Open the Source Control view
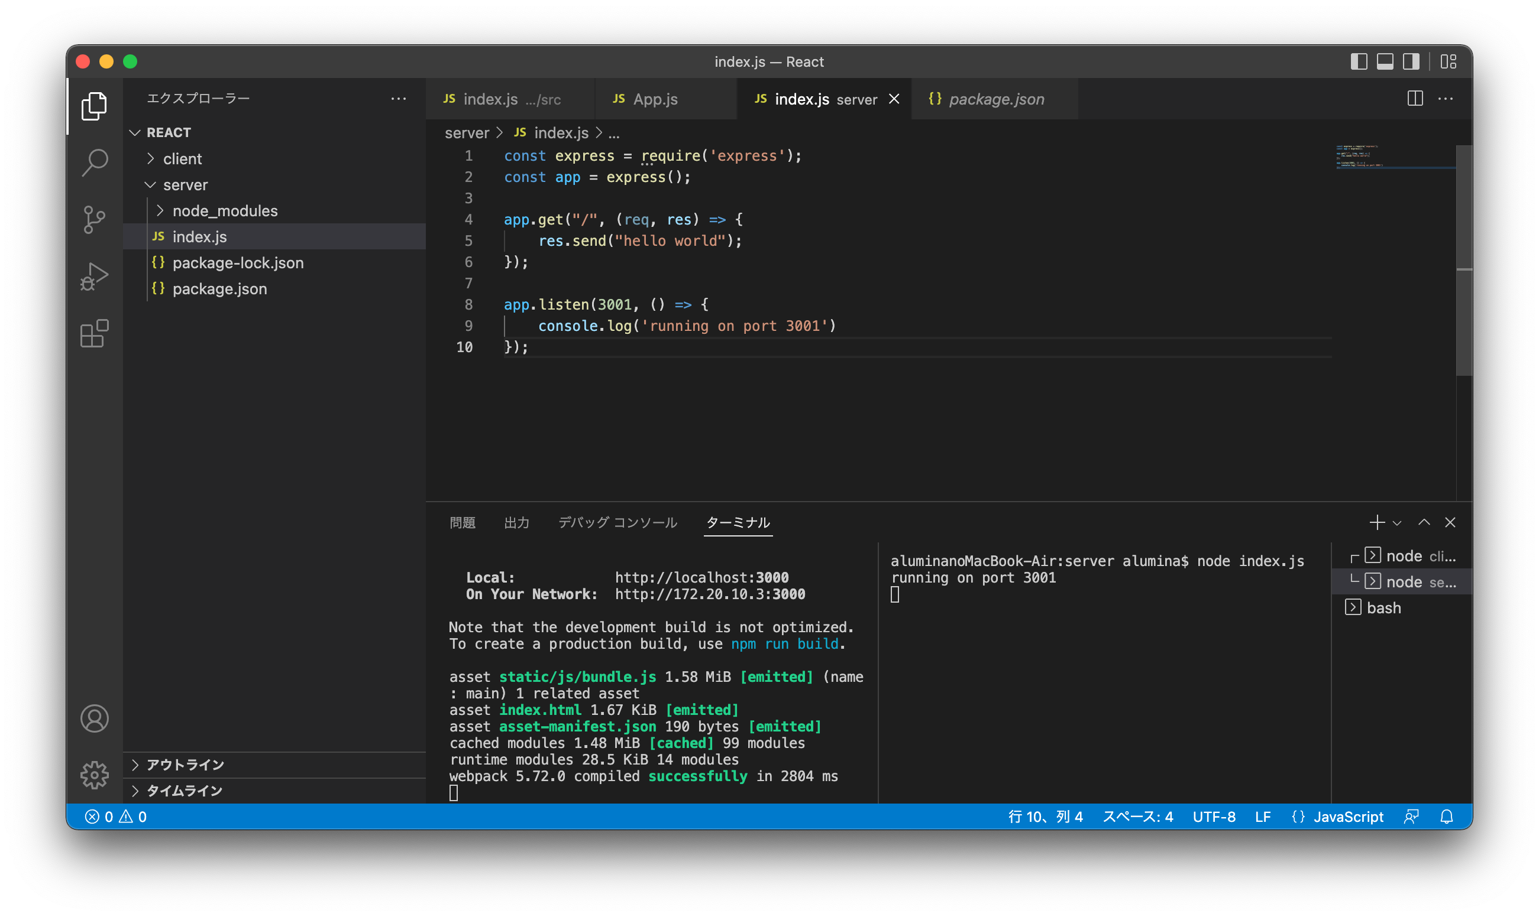The image size is (1539, 917). coord(94,219)
